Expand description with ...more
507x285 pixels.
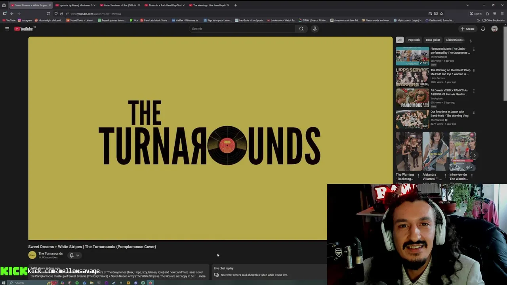point(202,276)
